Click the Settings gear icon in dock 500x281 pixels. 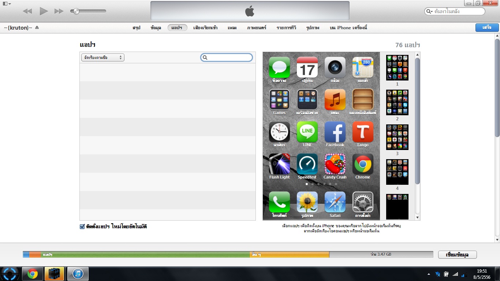(363, 202)
